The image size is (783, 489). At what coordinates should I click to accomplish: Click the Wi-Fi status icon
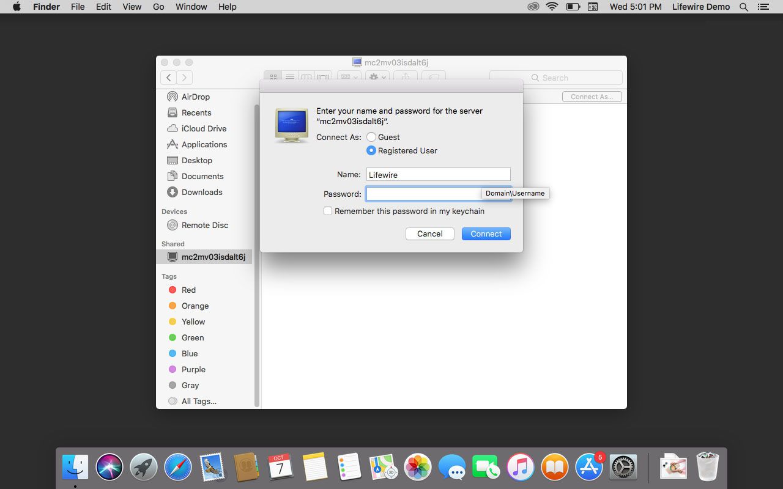tap(552, 7)
